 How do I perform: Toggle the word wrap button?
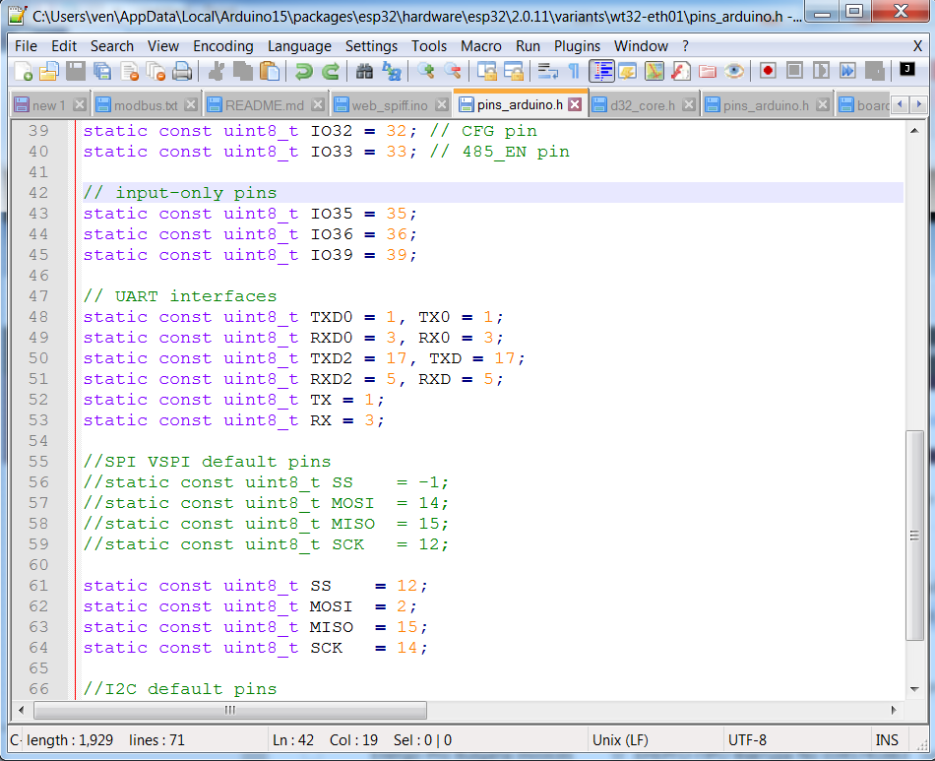[x=548, y=71]
